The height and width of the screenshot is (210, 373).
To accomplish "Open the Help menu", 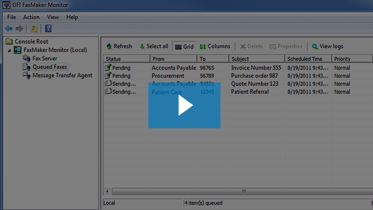I will click(x=72, y=17).
